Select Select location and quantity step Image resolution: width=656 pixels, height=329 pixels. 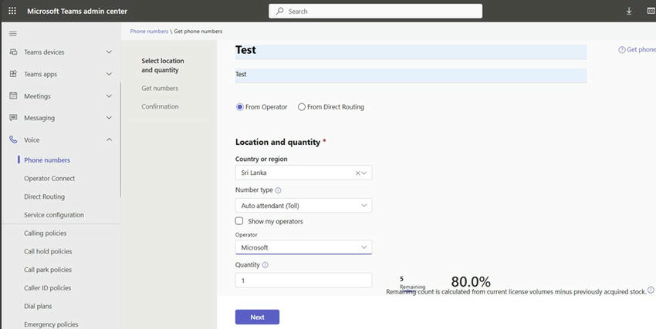tap(163, 65)
